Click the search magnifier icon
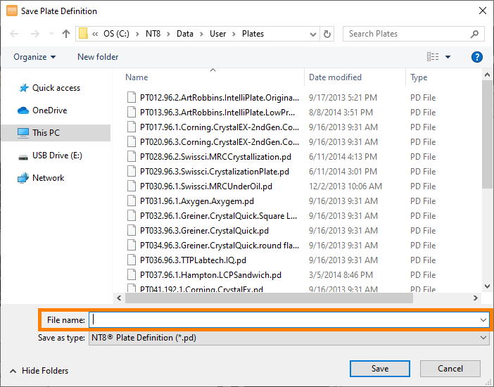Image resolution: width=494 pixels, height=387 pixels. click(476, 34)
